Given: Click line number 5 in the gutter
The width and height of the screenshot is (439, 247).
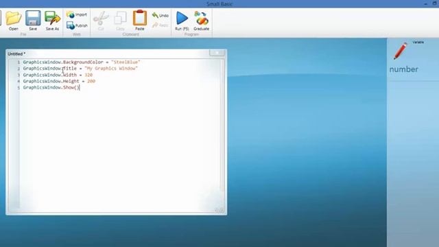Looking at the screenshot, I should click(19, 88).
